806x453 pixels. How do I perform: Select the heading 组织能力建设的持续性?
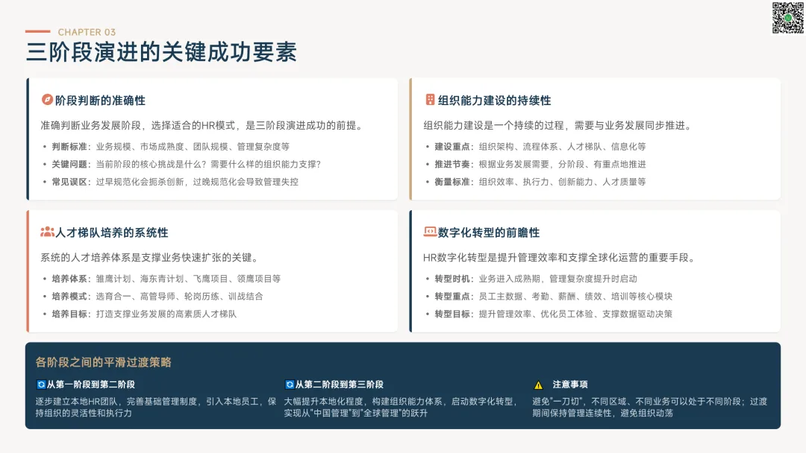tap(495, 101)
